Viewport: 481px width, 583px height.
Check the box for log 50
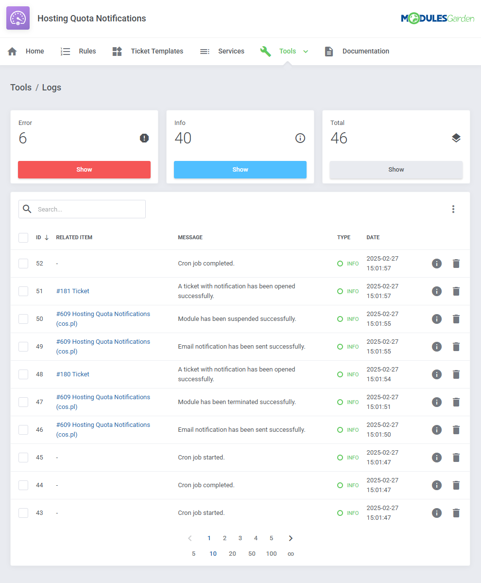point(23,319)
